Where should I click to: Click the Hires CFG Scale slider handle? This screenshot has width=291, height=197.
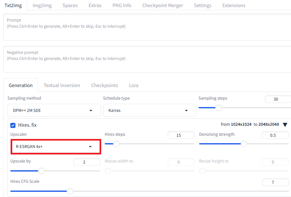pyautogui.click(x=70, y=191)
